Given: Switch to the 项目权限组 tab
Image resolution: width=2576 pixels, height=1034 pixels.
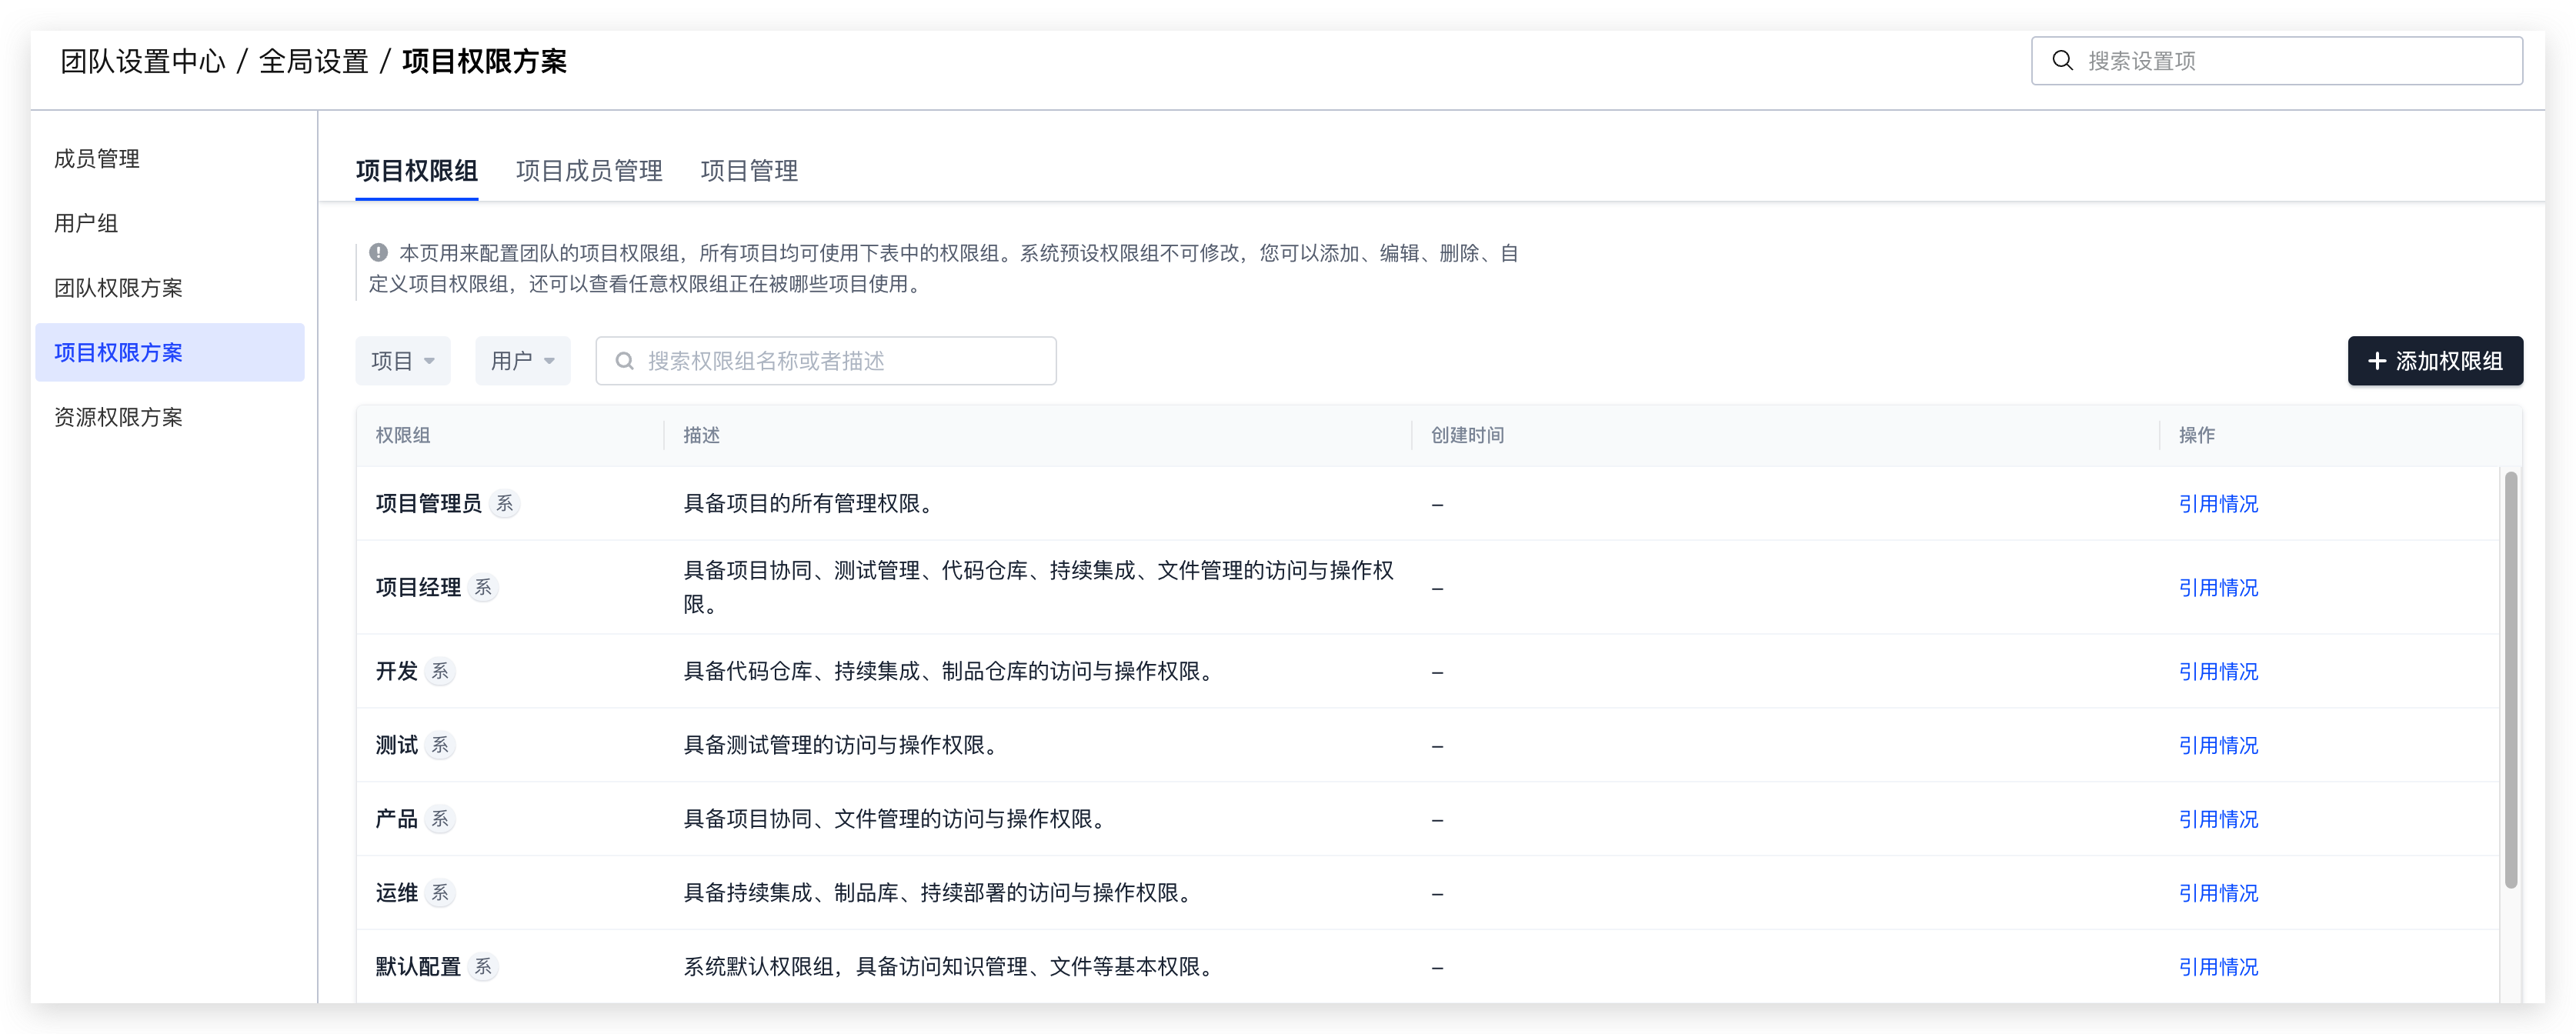Looking at the screenshot, I should (x=417, y=171).
